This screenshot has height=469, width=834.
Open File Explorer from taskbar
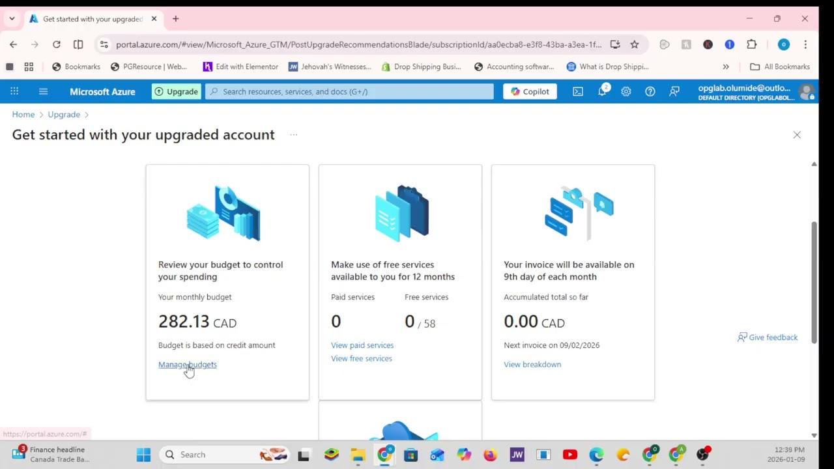tap(358, 455)
